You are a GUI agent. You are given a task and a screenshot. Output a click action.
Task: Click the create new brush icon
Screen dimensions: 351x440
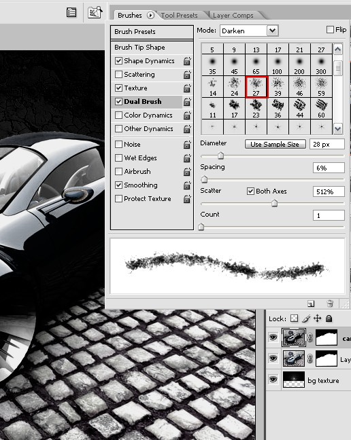(311, 304)
